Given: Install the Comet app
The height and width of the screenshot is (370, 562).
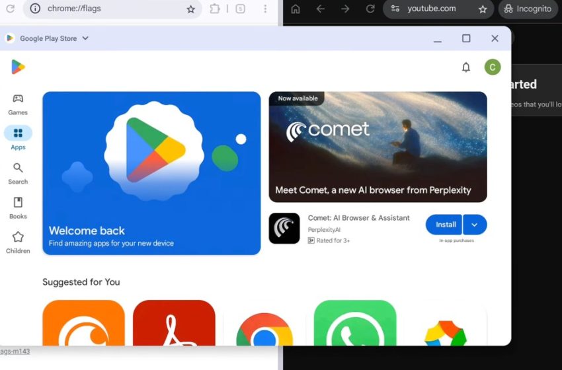Looking at the screenshot, I should (444, 225).
